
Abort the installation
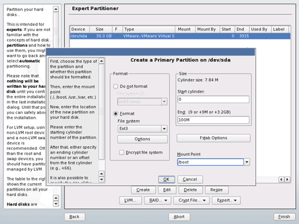point(179,217)
